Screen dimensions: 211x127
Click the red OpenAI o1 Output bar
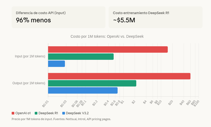click(119, 76)
